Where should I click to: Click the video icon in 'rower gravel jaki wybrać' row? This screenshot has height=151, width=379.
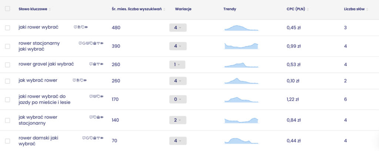pos(102,64)
